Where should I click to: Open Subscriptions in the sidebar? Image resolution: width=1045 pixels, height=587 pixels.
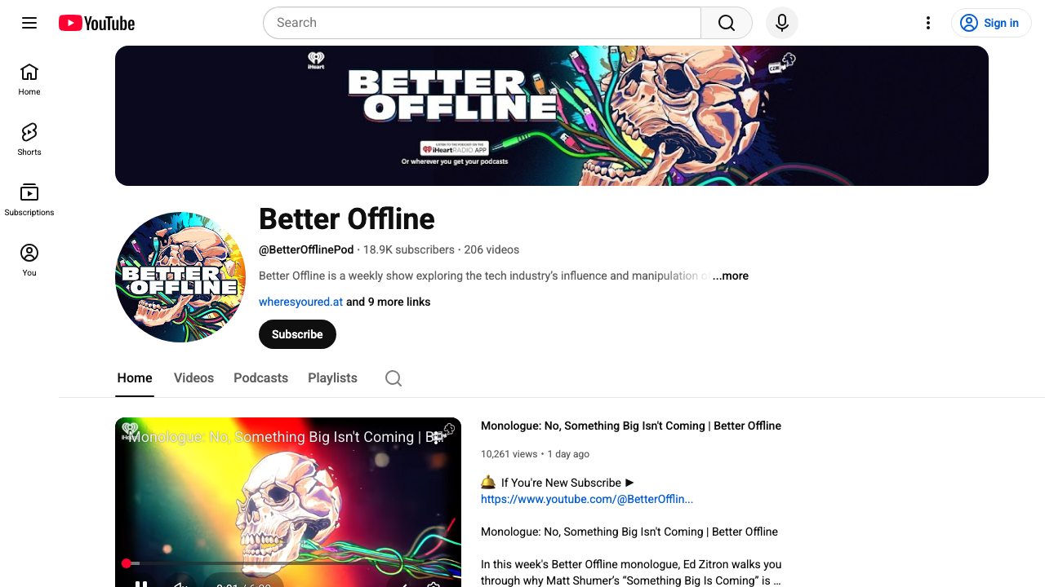pyautogui.click(x=29, y=200)
